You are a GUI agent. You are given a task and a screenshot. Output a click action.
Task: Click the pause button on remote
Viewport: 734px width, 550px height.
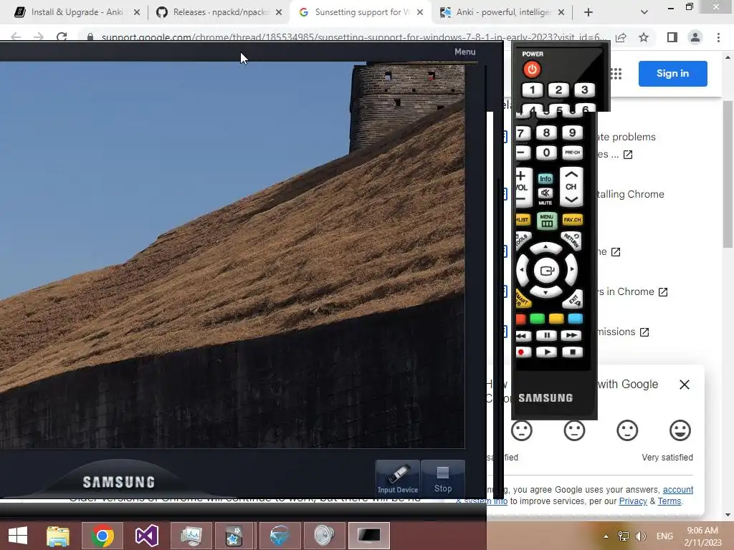546,335
